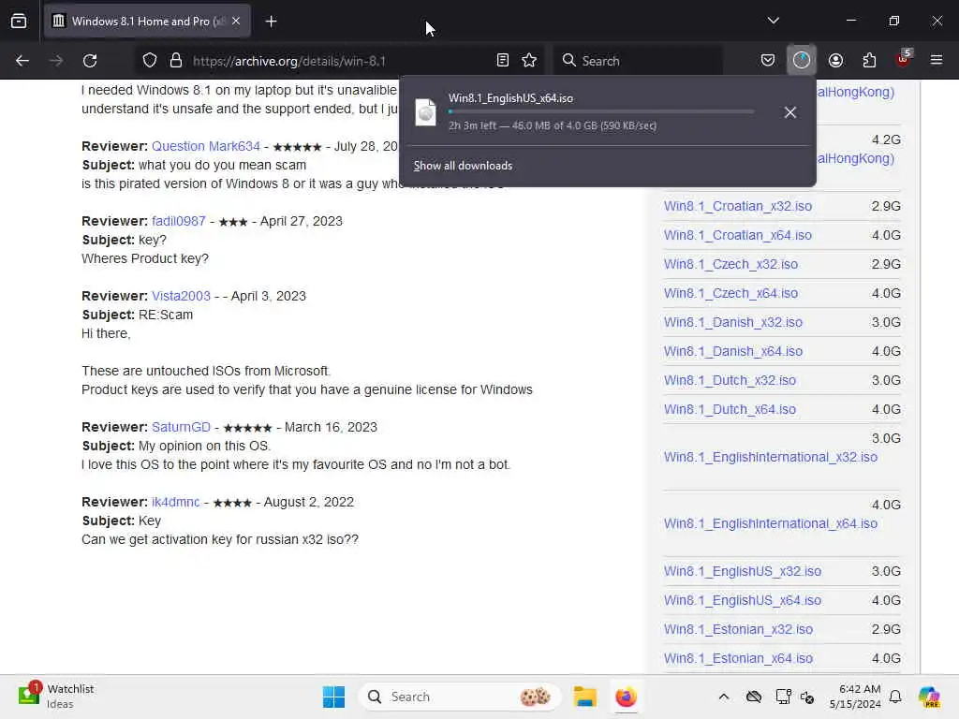Open Windows Start menu
Screen dimensions: 959x719
click(334, 697)
